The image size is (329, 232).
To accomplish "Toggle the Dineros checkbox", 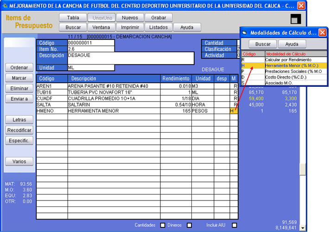I will click(189, 226).
